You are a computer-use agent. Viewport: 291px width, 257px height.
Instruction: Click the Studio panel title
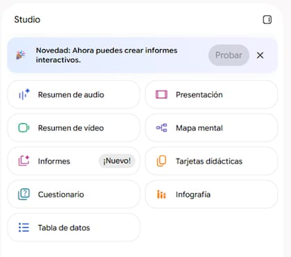tap(27, 19)
